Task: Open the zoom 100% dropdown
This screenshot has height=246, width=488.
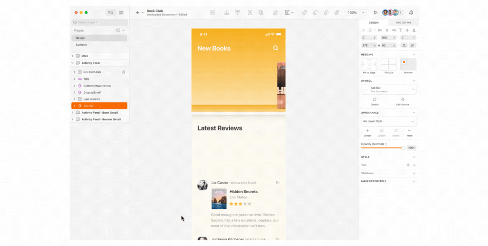Action: (x=356, y=13)
